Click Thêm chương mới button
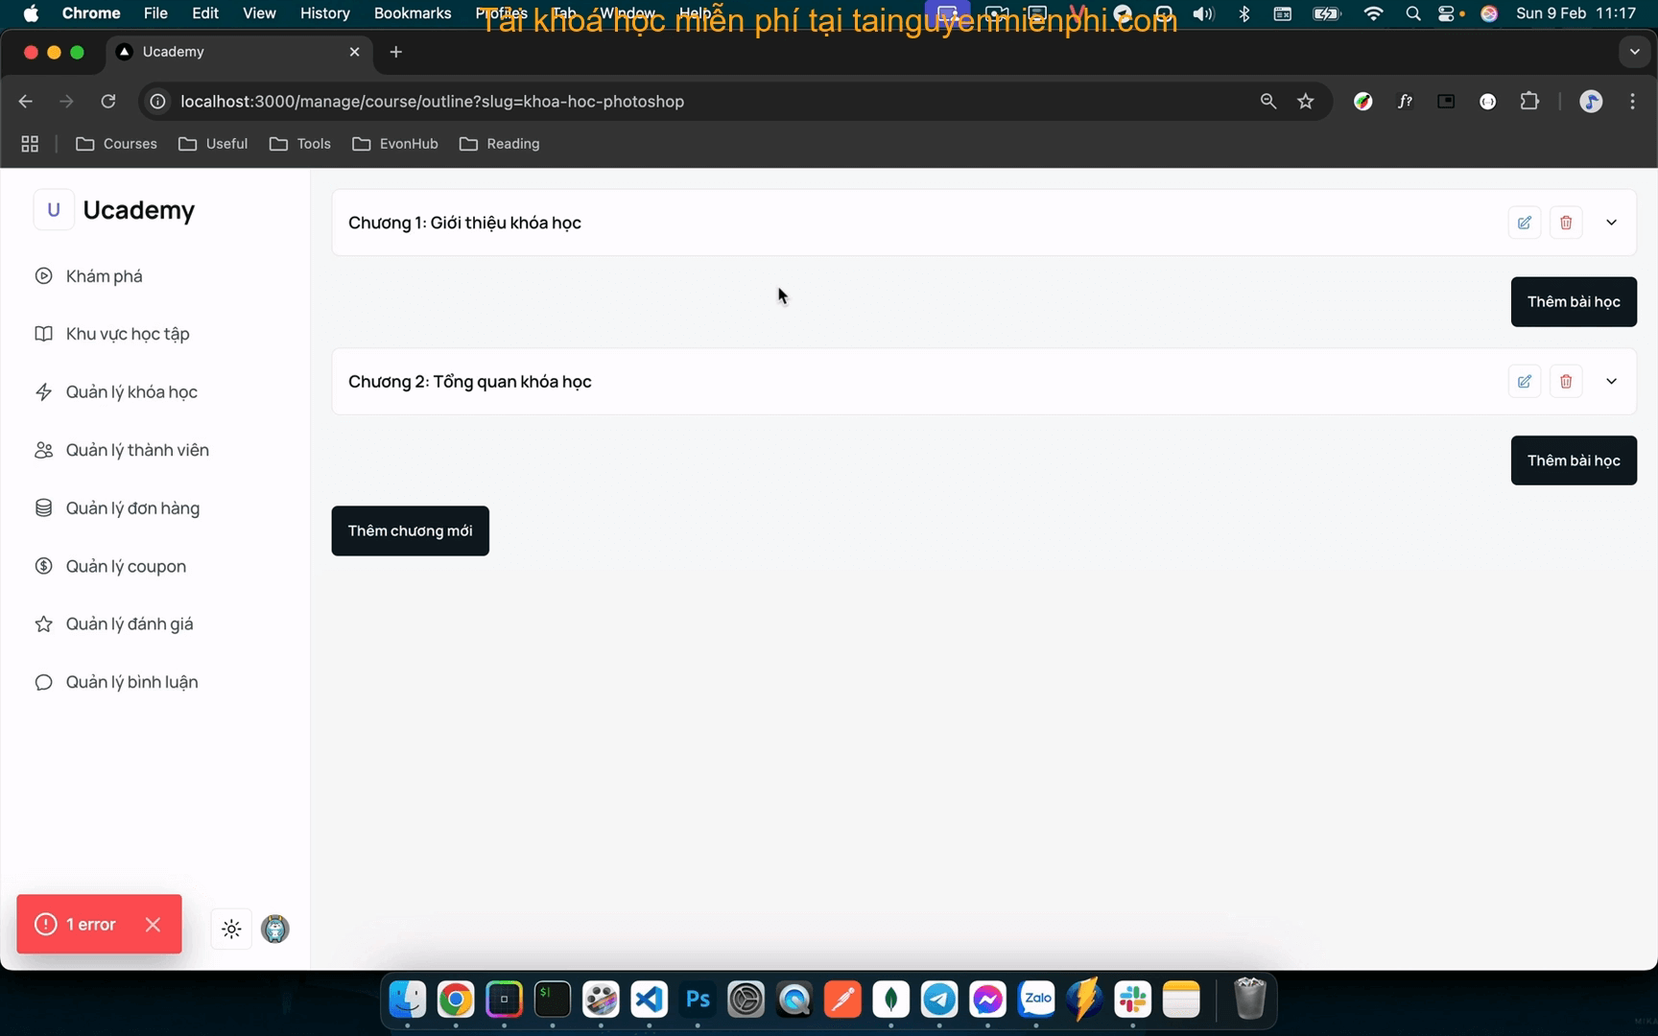This screenshot has height=1036, width=1658. pyautogui.click(x=410, y=531)
